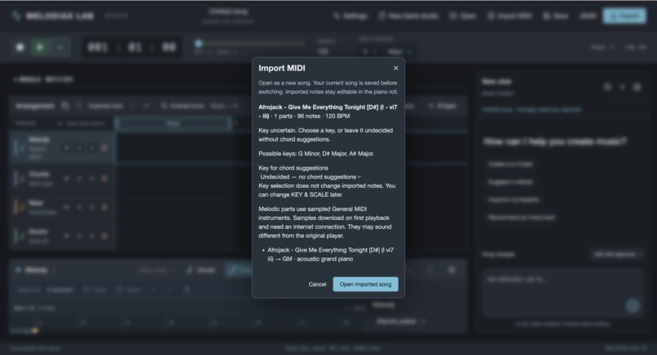Click the stop button in the transport
Image resolution: width=657 pixels, height=355 pixels.
20,47
